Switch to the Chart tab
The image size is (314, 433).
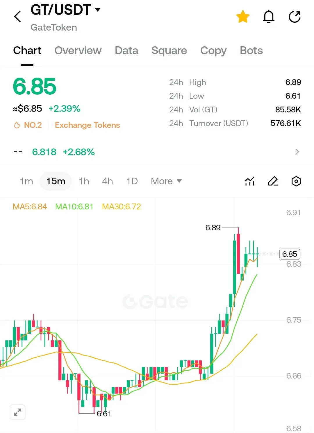tap(27, 50)
